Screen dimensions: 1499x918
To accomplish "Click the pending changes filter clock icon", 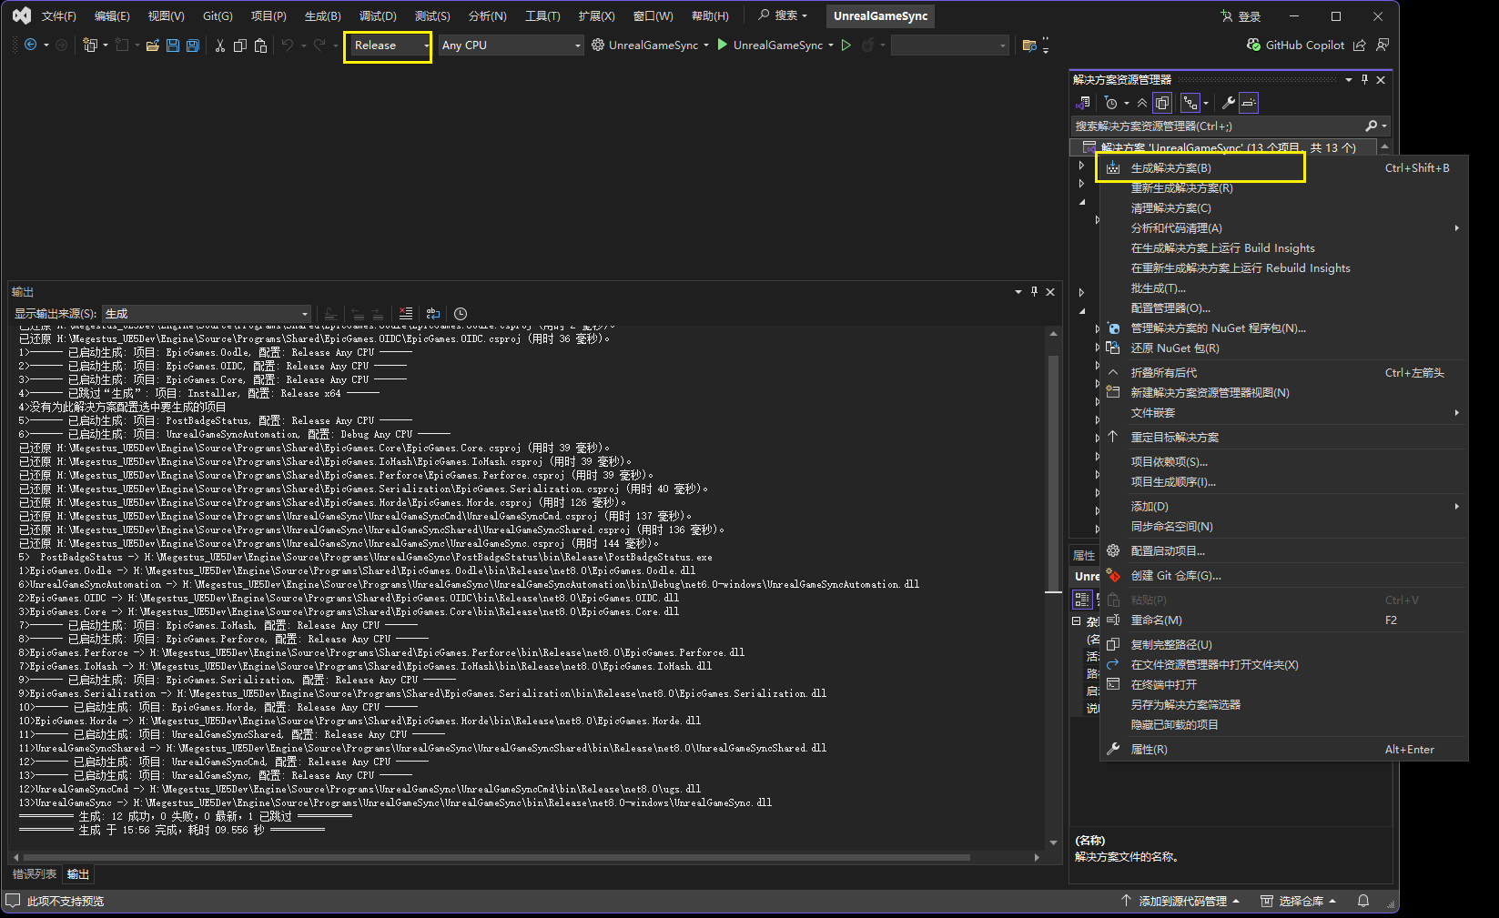I will pos(1110,103).
